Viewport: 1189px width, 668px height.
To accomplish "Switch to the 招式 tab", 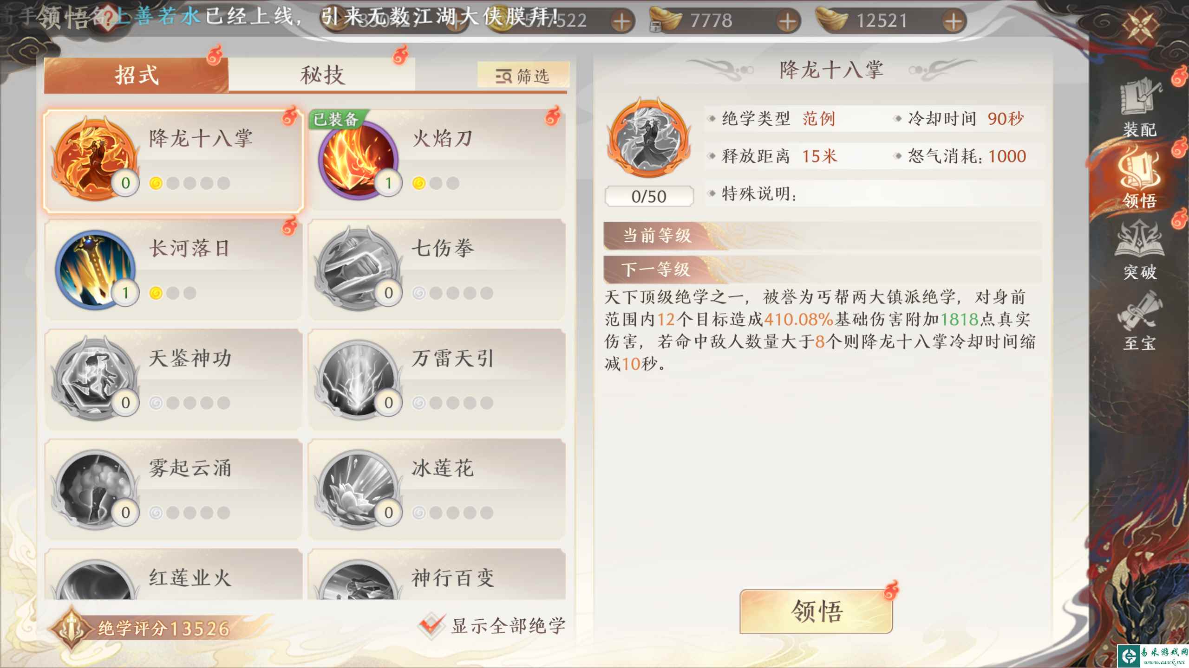I will (136, 74).
